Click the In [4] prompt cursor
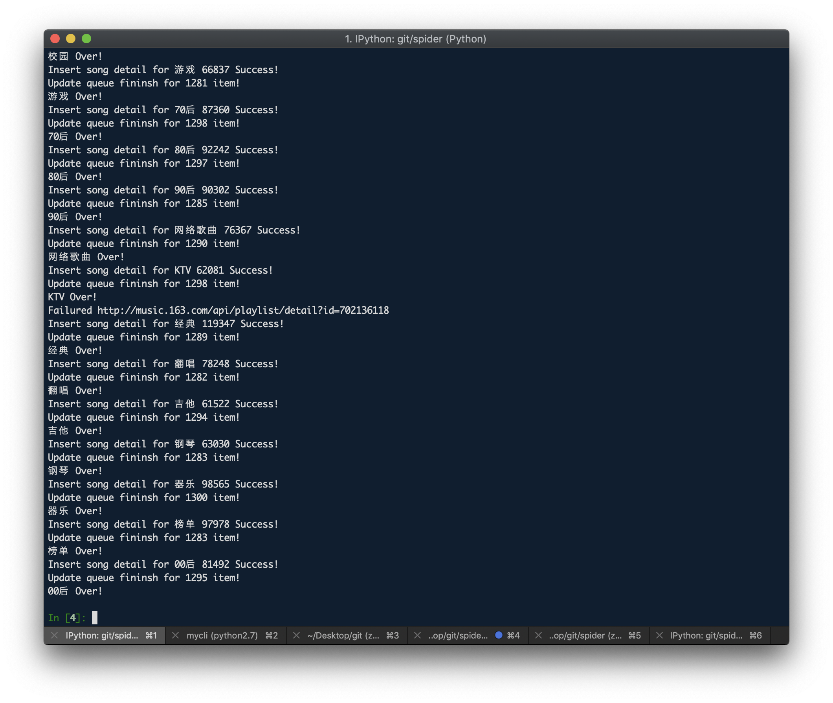833x703 pixels. (x=95, y=617)
